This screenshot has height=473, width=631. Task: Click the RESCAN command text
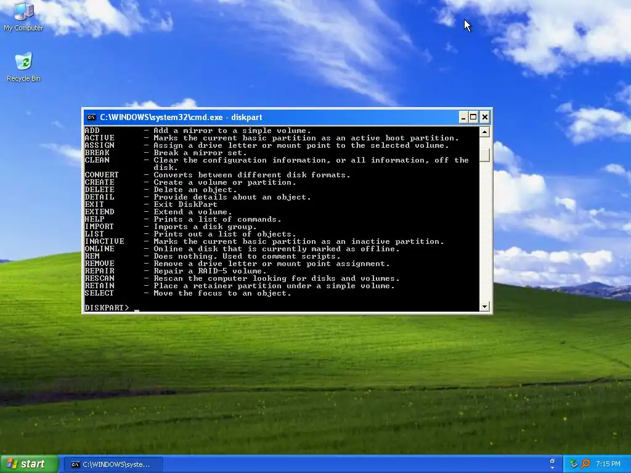pyautogui.click(x=99, y=278)
